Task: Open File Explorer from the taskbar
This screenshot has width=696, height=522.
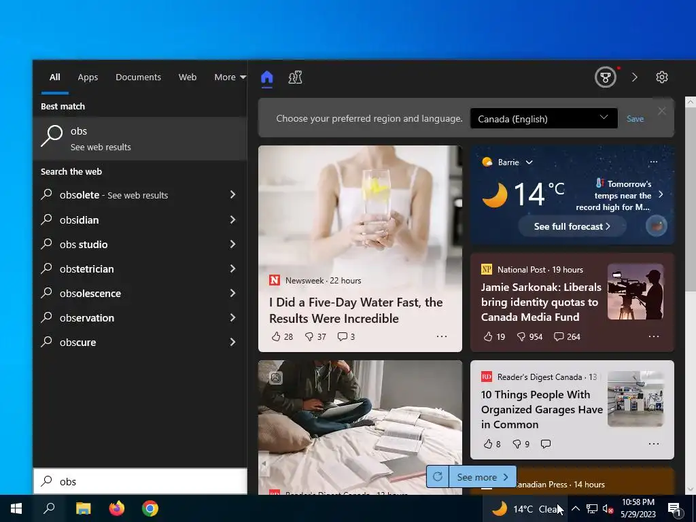Action: pyautogui.click(x=83, y=508)
